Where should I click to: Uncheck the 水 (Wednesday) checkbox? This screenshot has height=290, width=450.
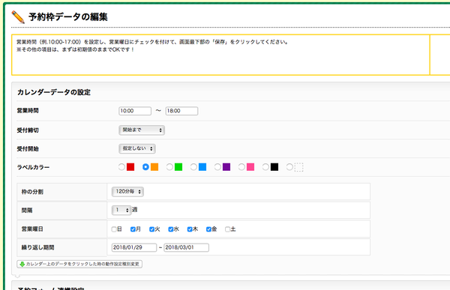pos(171,229)
